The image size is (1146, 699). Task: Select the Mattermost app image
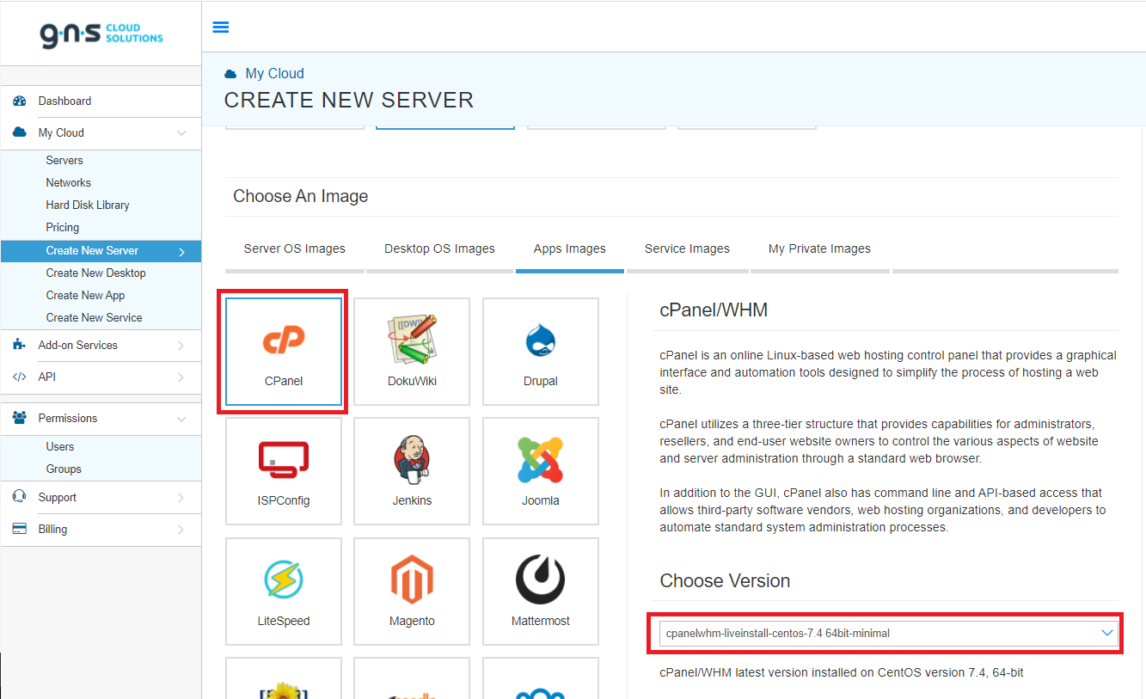[x=541, y=592]
